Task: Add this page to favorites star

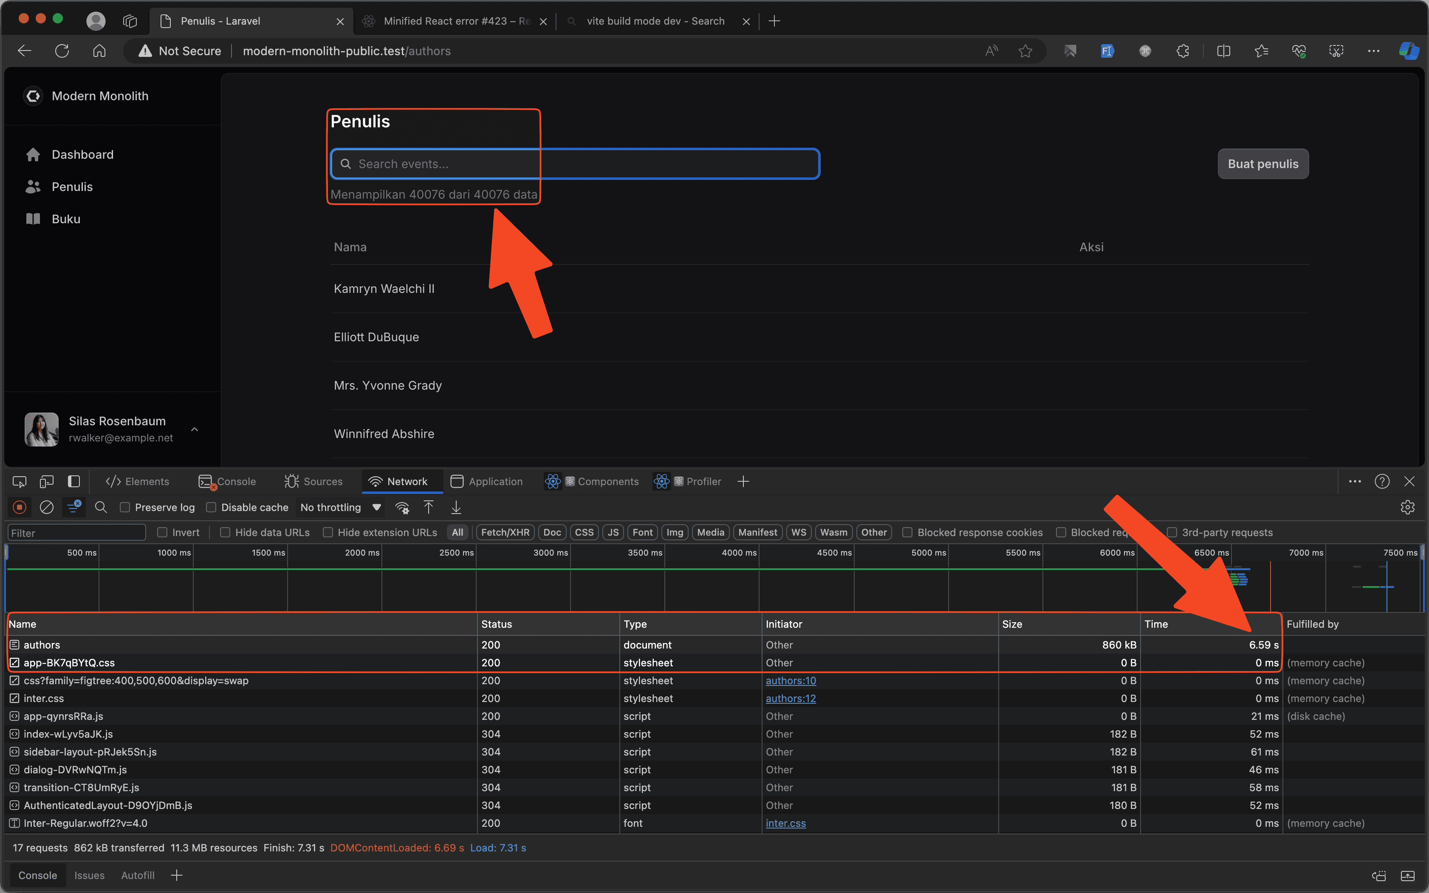Action: pyautogui.click(x=1025, y=51)
